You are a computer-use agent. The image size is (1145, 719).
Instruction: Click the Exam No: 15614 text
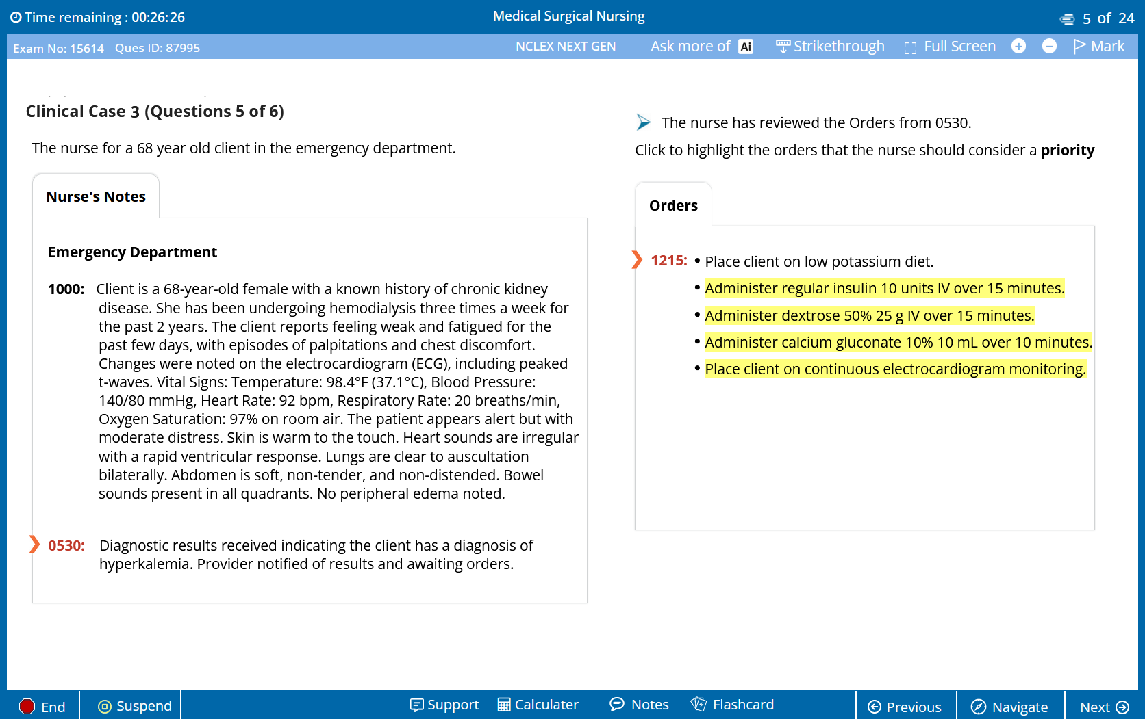[58, 48]
